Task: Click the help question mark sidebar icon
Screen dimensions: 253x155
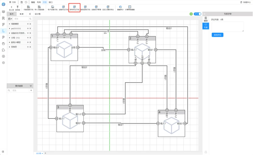Action: 3,63
